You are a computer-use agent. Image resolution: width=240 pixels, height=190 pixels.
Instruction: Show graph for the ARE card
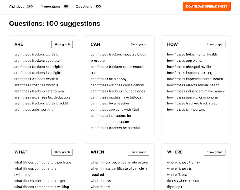tap(62, 44)
